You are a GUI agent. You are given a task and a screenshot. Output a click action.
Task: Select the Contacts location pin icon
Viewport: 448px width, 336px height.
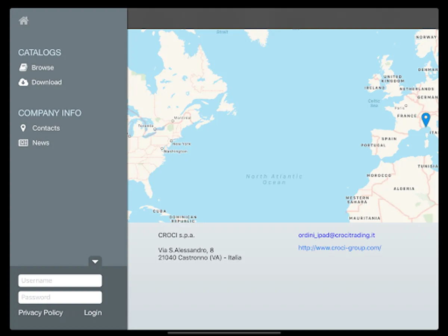coord(23,128)
